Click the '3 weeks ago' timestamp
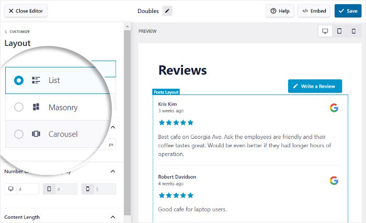Viewport: 366px width, 223px height. 171,111
